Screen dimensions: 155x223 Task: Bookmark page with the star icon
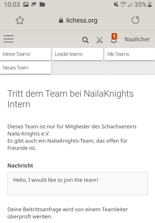point(20,20)
